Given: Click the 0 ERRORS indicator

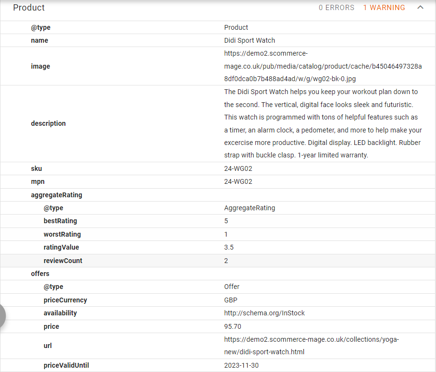Looking at the screenshot, I should click(336, 8).
